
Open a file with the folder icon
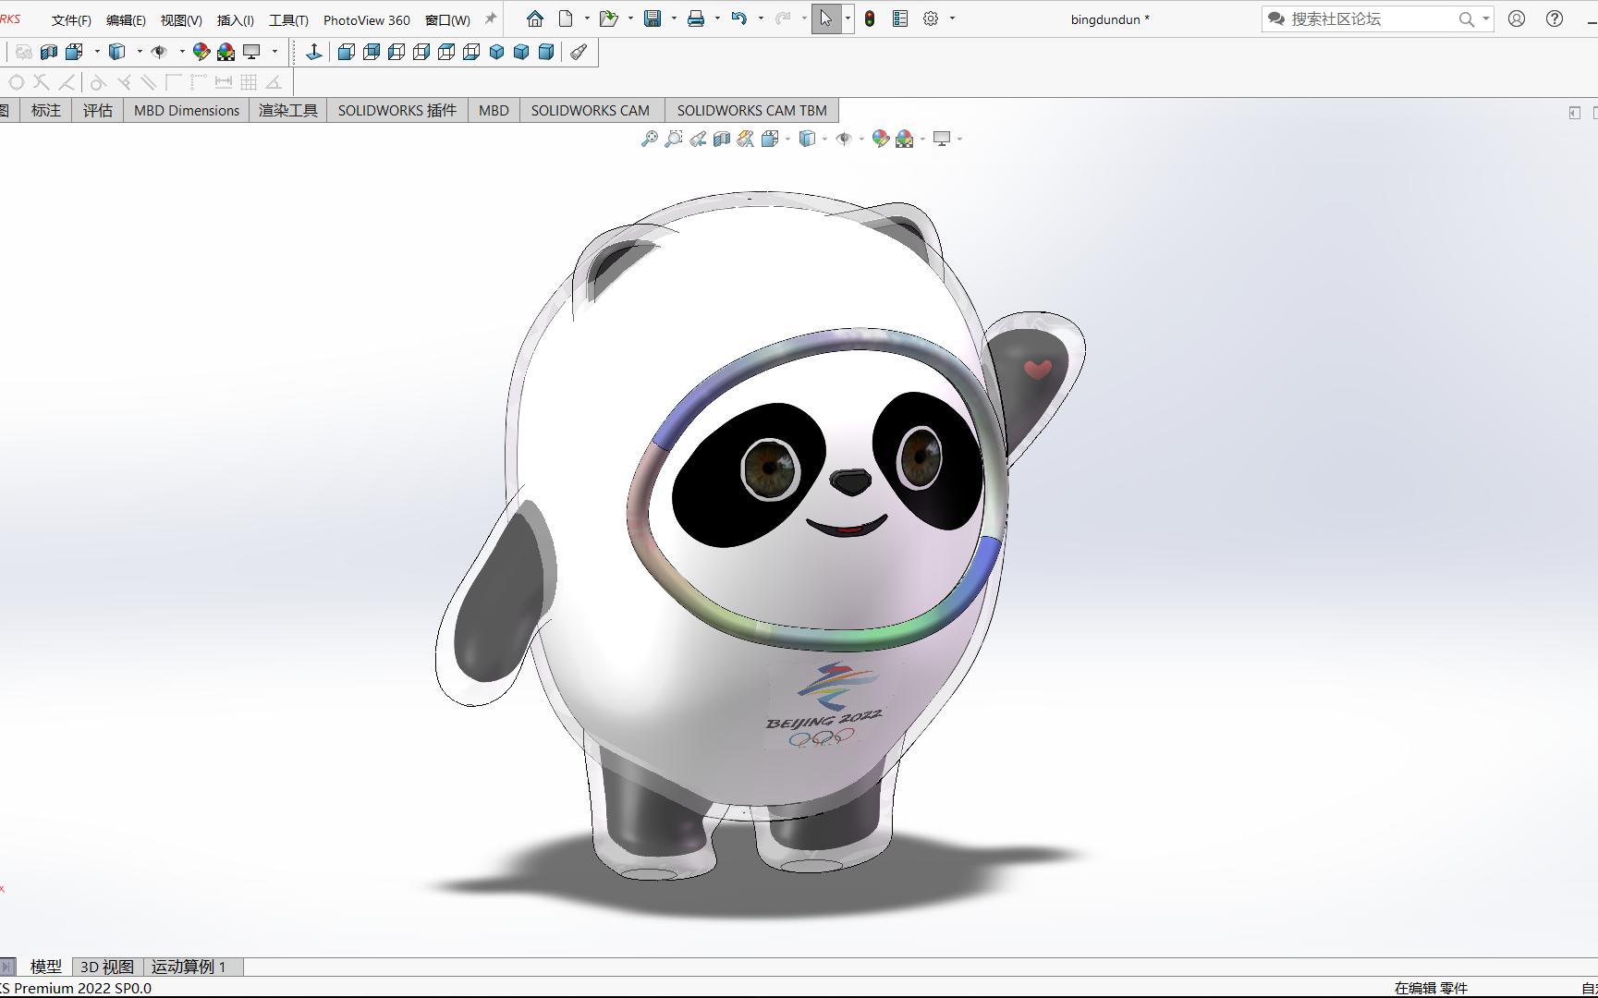coord(607,18)
